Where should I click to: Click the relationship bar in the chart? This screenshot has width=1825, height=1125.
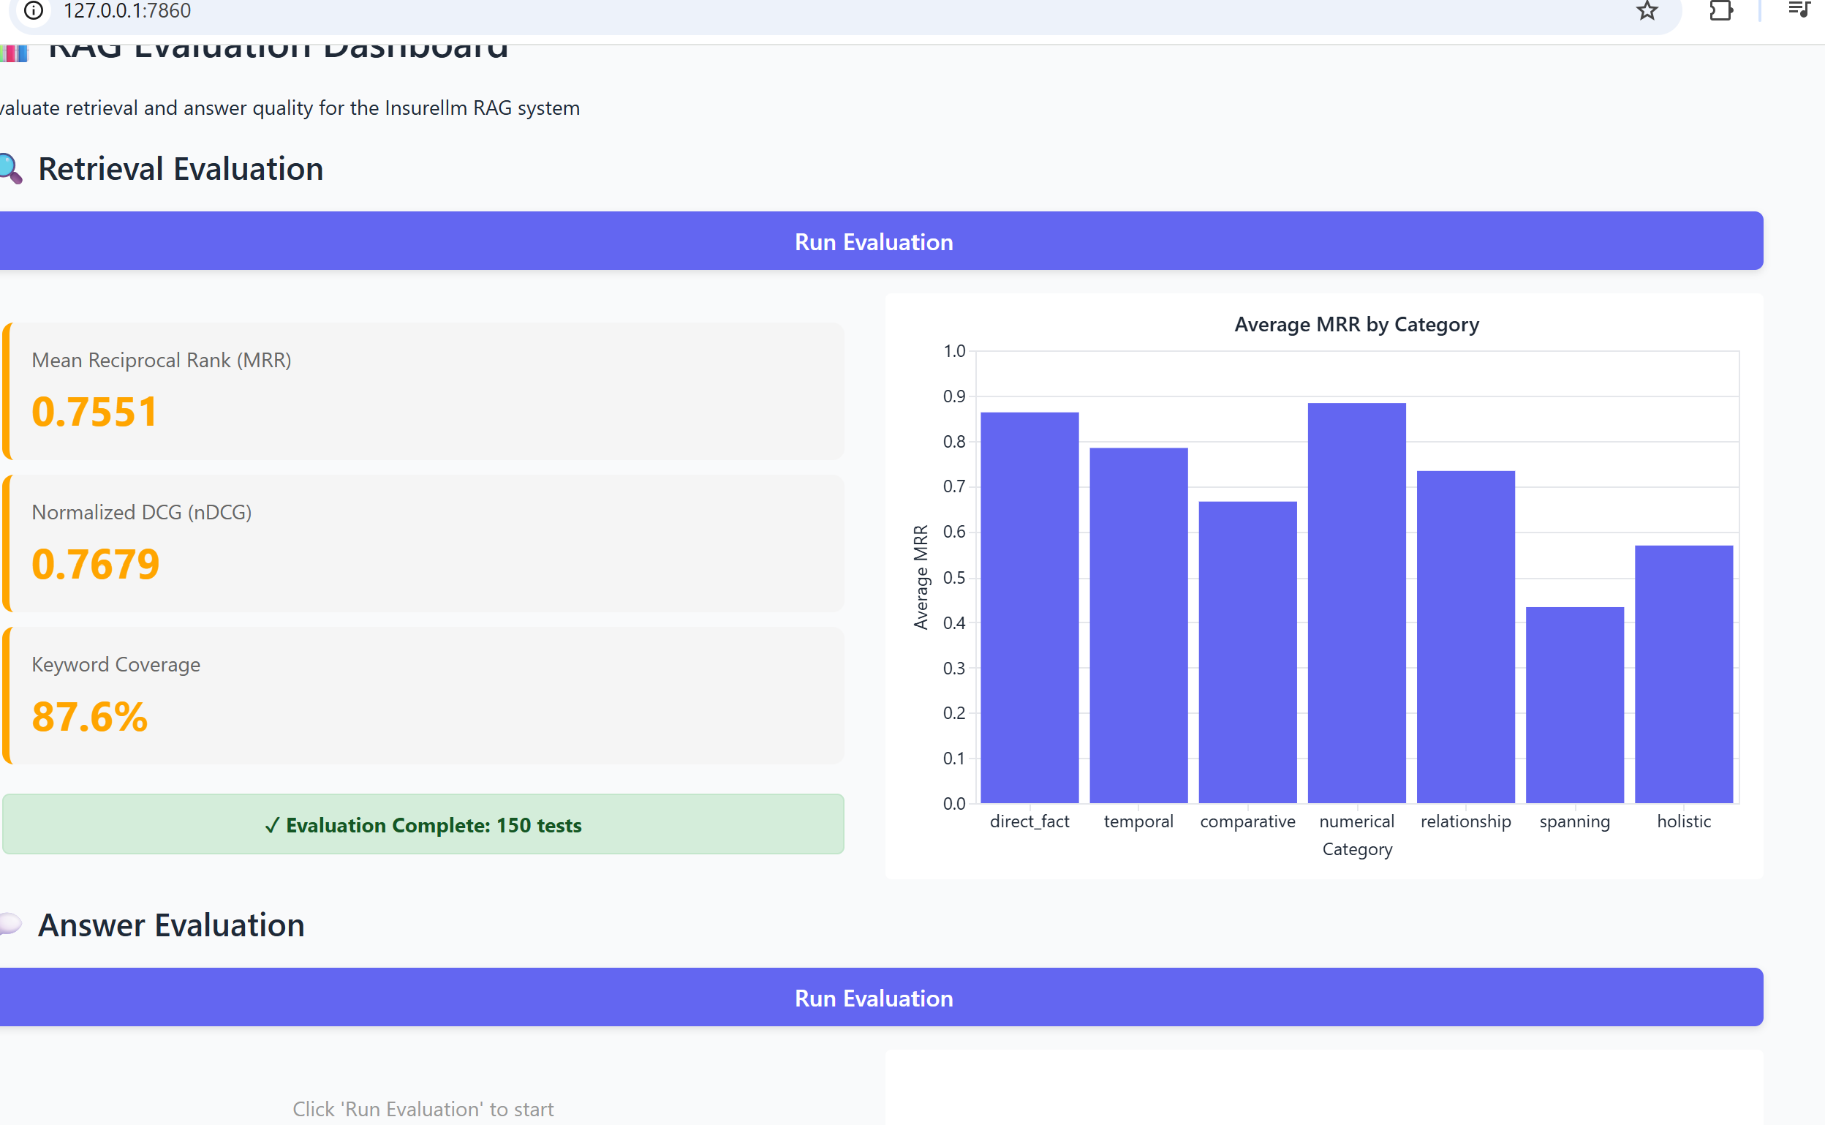click(x=1466, y=637)
